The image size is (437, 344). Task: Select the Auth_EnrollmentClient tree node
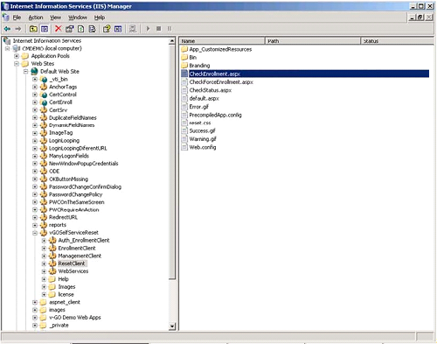coord(84,241)
